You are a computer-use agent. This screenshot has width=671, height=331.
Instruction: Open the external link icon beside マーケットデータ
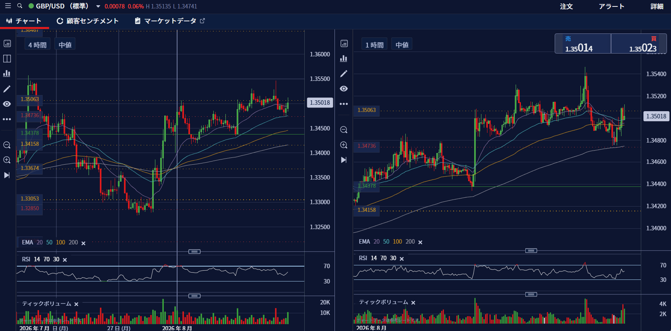202,21
